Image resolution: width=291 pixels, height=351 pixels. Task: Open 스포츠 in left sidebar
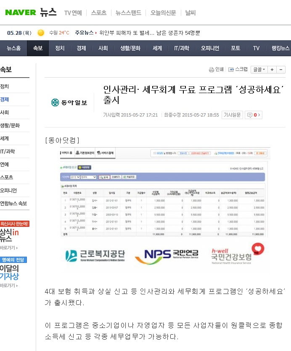(6, 177)
